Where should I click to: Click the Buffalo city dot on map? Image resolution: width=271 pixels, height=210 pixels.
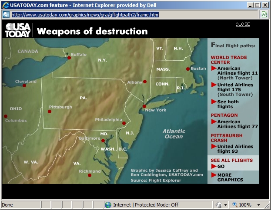[69, 58]
